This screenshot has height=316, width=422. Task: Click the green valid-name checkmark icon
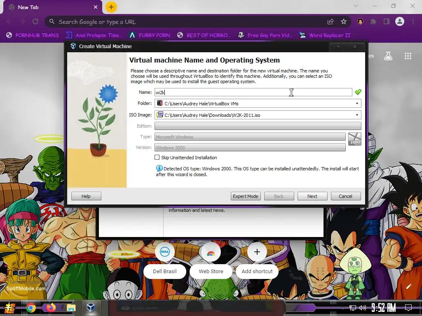click(x=358, y=92)
